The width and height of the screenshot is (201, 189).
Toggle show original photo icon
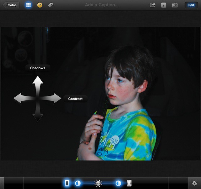pyautogui.click(x=175, y=5)
